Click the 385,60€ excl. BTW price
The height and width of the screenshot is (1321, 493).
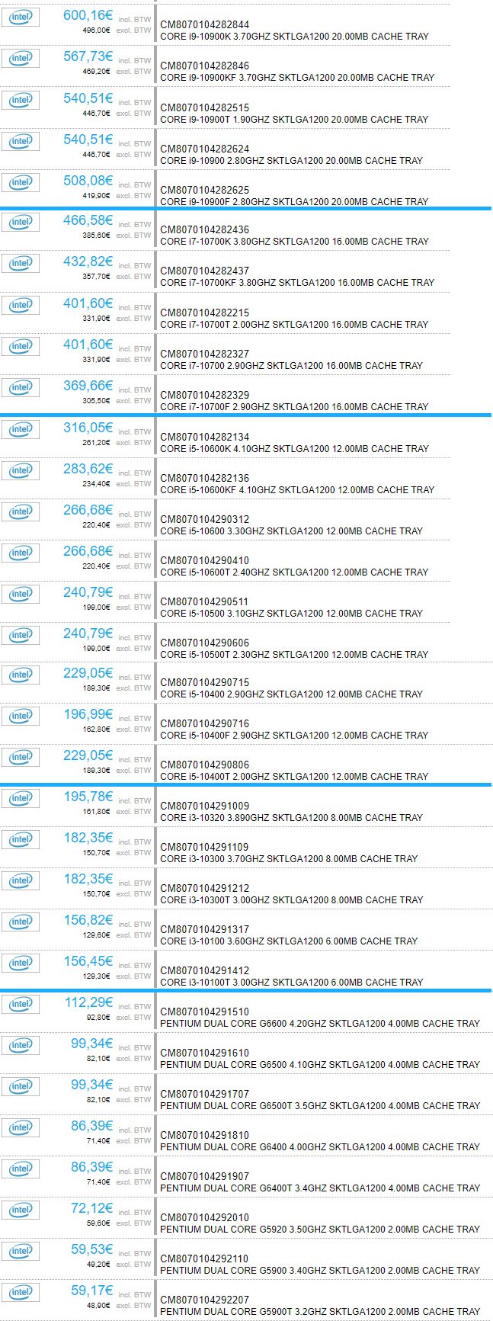coord(96,236)
